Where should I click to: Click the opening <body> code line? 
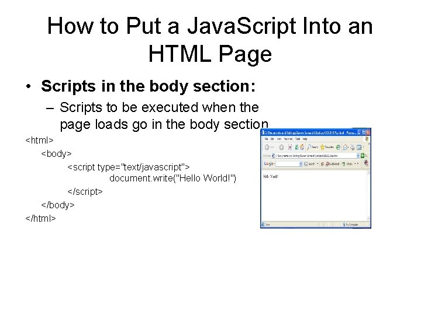click(x=56, y=153)
